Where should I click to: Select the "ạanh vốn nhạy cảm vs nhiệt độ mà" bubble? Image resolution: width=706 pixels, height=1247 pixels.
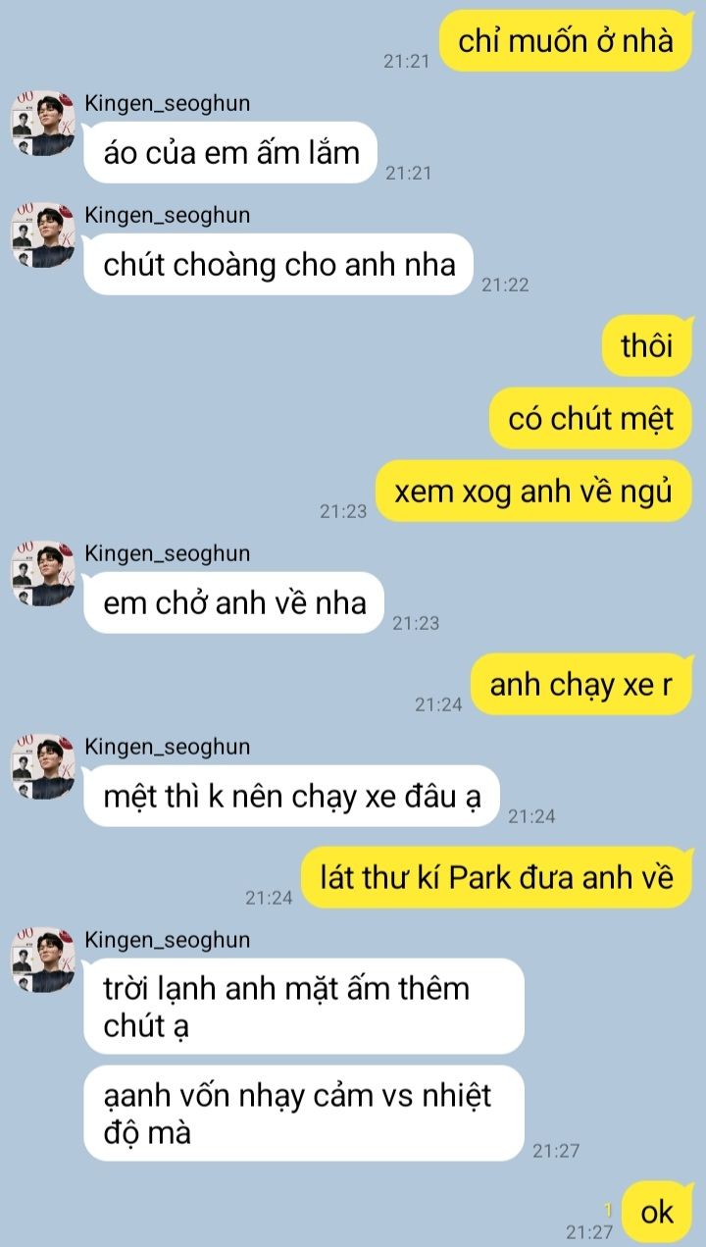coord(304,1114)
